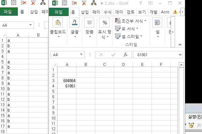
Task: Select row 10 cell containing b in the left window
Action: click(18, 88)
